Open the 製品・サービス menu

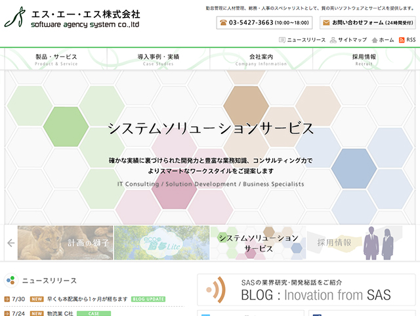tap(56, 59)
